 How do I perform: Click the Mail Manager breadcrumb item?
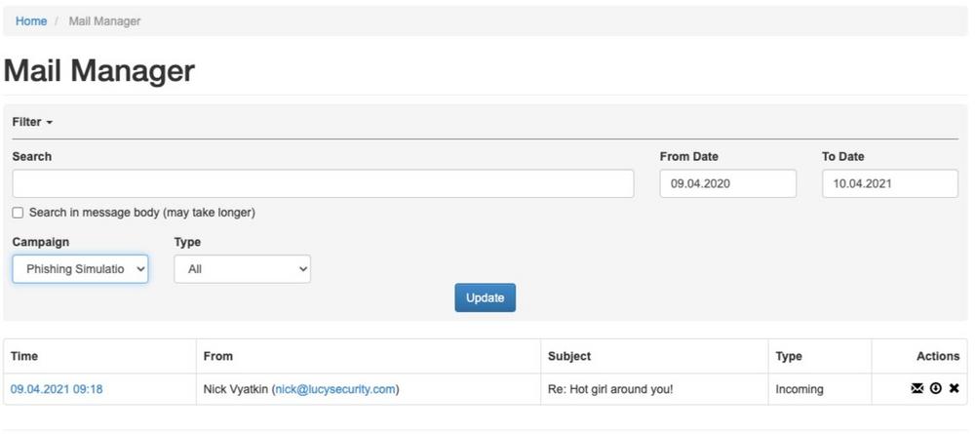(x=104, y=21)
